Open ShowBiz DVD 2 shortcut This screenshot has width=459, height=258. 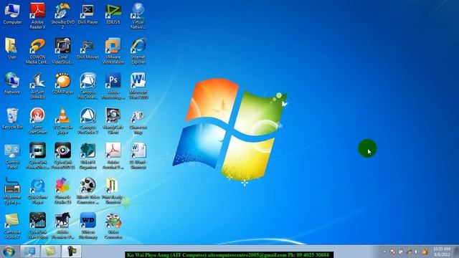tap(62, 16)
